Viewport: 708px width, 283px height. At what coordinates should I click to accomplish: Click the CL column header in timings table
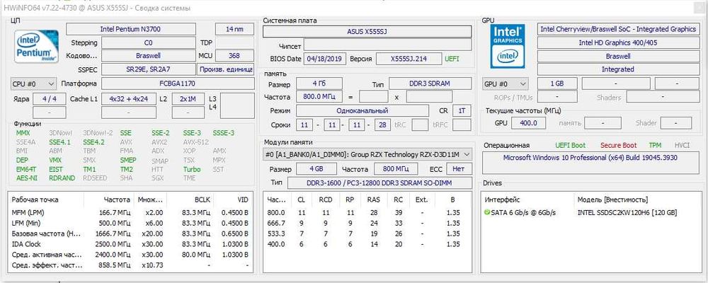(x=301, y=200)
